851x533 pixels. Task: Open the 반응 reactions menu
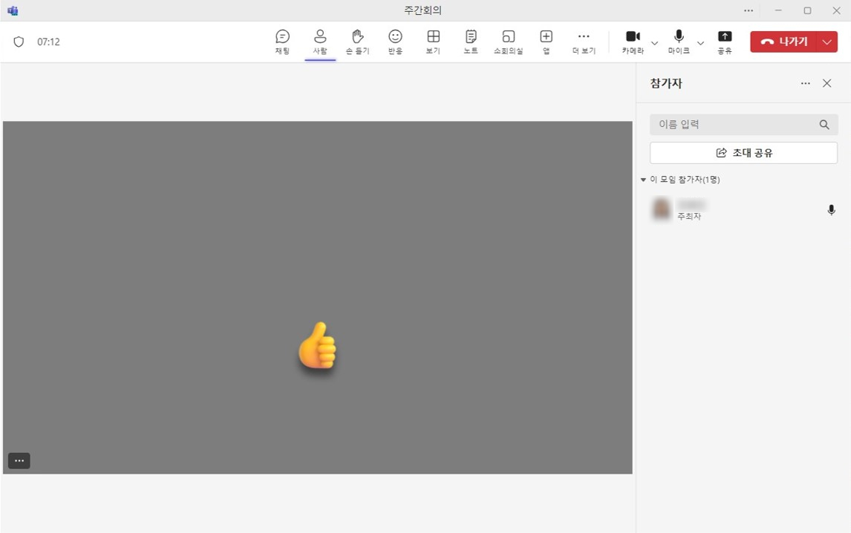tap(395, 41)
